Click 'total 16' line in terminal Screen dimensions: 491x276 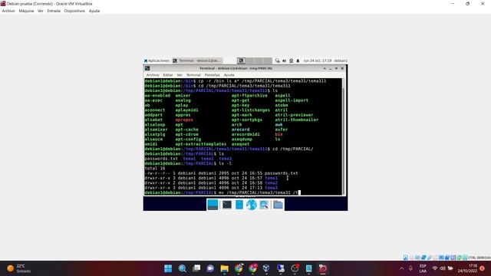[x=155, y=169]
